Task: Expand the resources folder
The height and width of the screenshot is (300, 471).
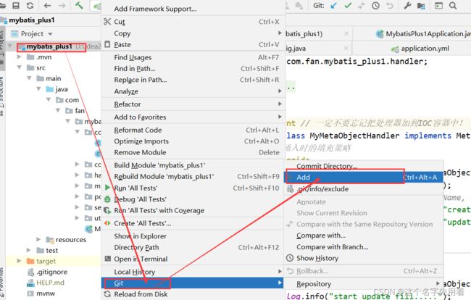Action: point(38,239)
